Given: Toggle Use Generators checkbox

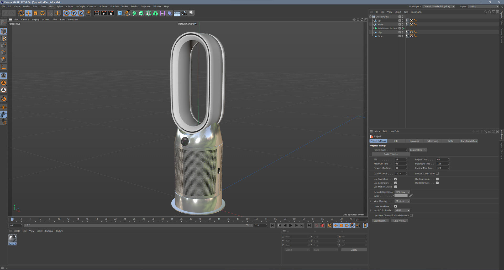Looking at the screenshot, I should (x=396, y=183).
